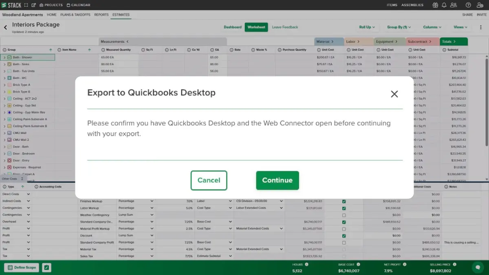
Task: Toggle checkbox in Weather Contingency row
Action: (344, 215)
